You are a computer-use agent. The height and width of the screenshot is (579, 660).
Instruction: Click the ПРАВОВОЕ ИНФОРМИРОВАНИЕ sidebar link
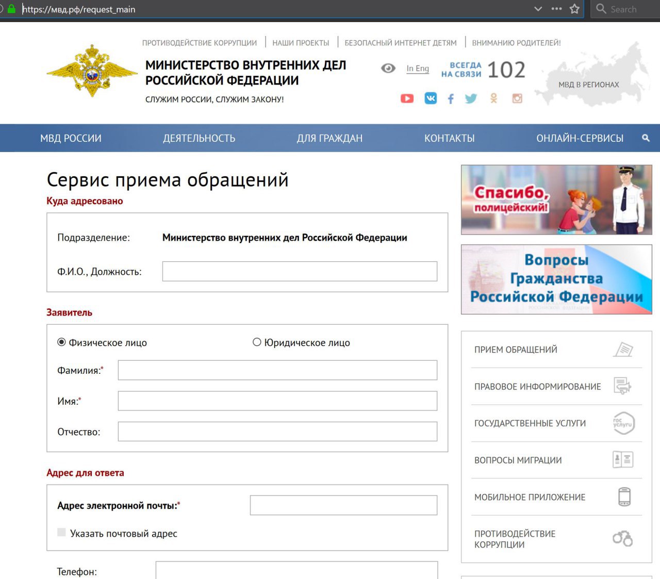538,387
